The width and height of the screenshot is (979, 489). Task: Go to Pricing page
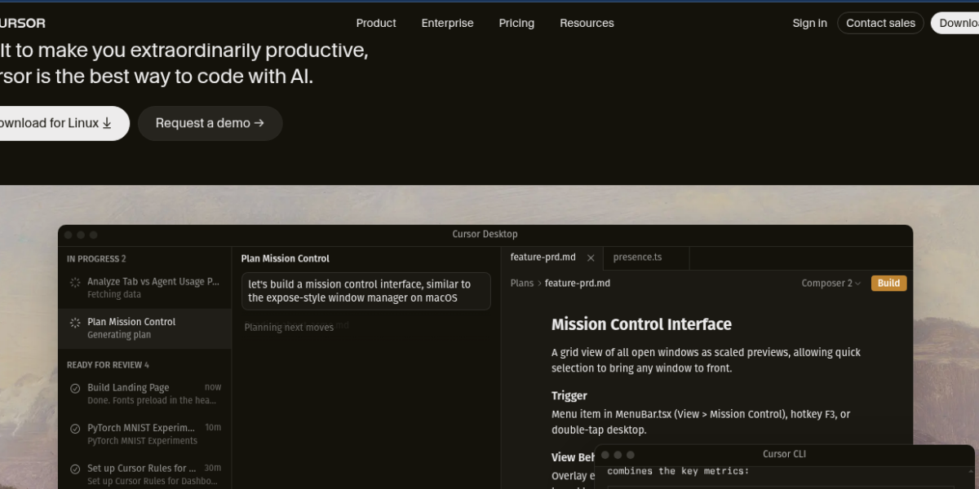(516, 23)
